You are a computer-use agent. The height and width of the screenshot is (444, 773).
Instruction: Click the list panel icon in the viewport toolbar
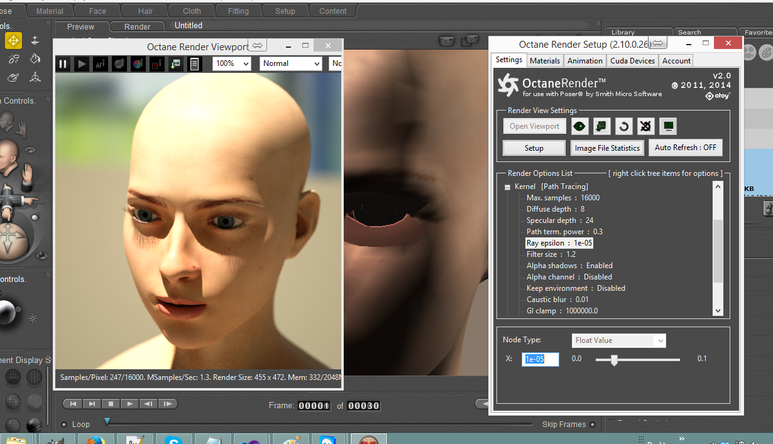pyautogui.click(x=194, y=63)
